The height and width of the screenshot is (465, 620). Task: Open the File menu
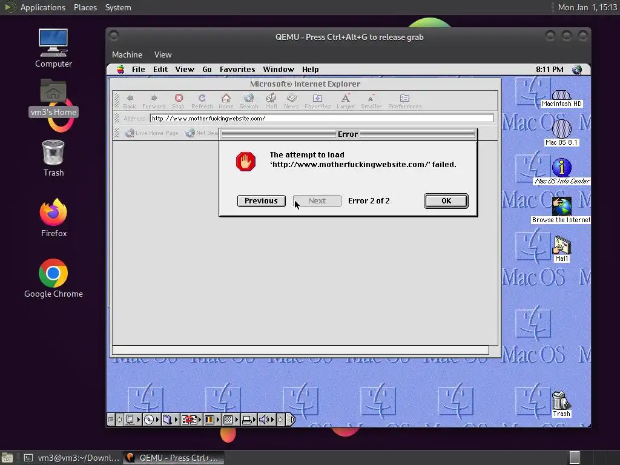click(x=139, y=70)
